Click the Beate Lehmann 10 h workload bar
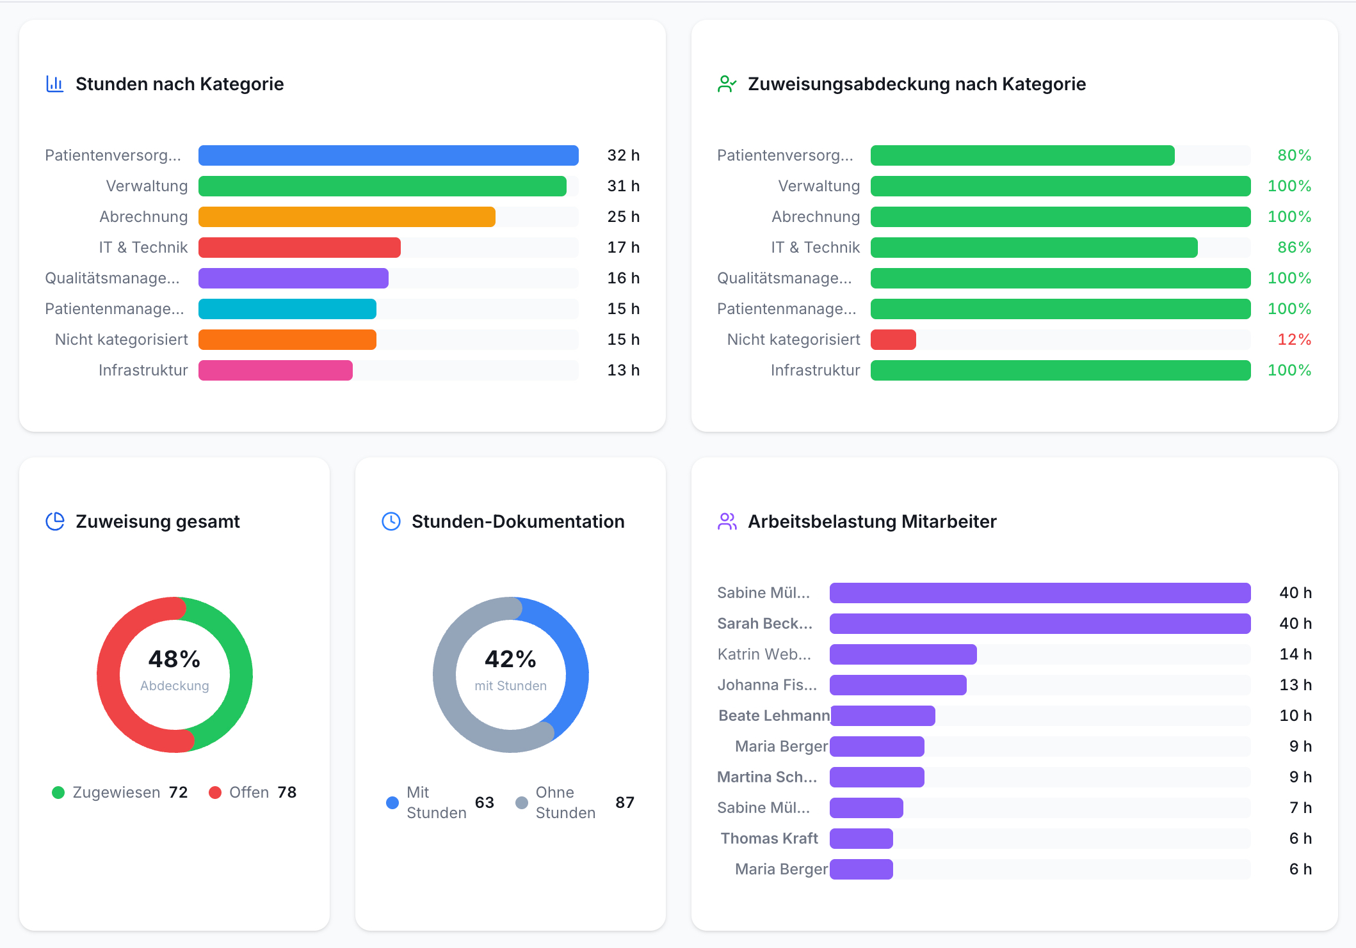This screenshot has height=948, width=1356. 882,716
